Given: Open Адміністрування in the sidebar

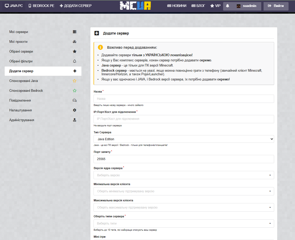Looking at the screenshot, I should [22, 120].
